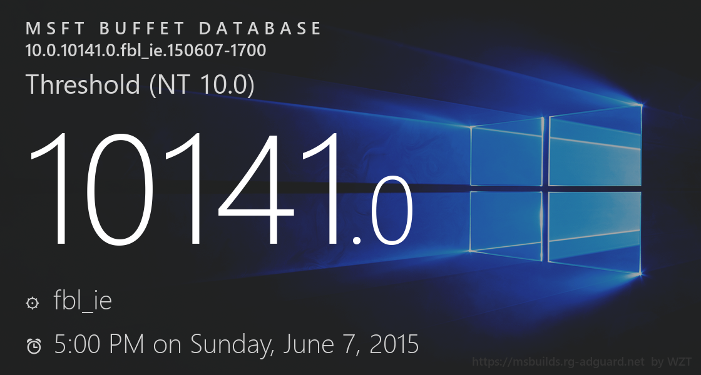Open the msbuilds.rg-adguard.net watermark link
Viewport: 701px width, 375px height.
tap(558, 362)
